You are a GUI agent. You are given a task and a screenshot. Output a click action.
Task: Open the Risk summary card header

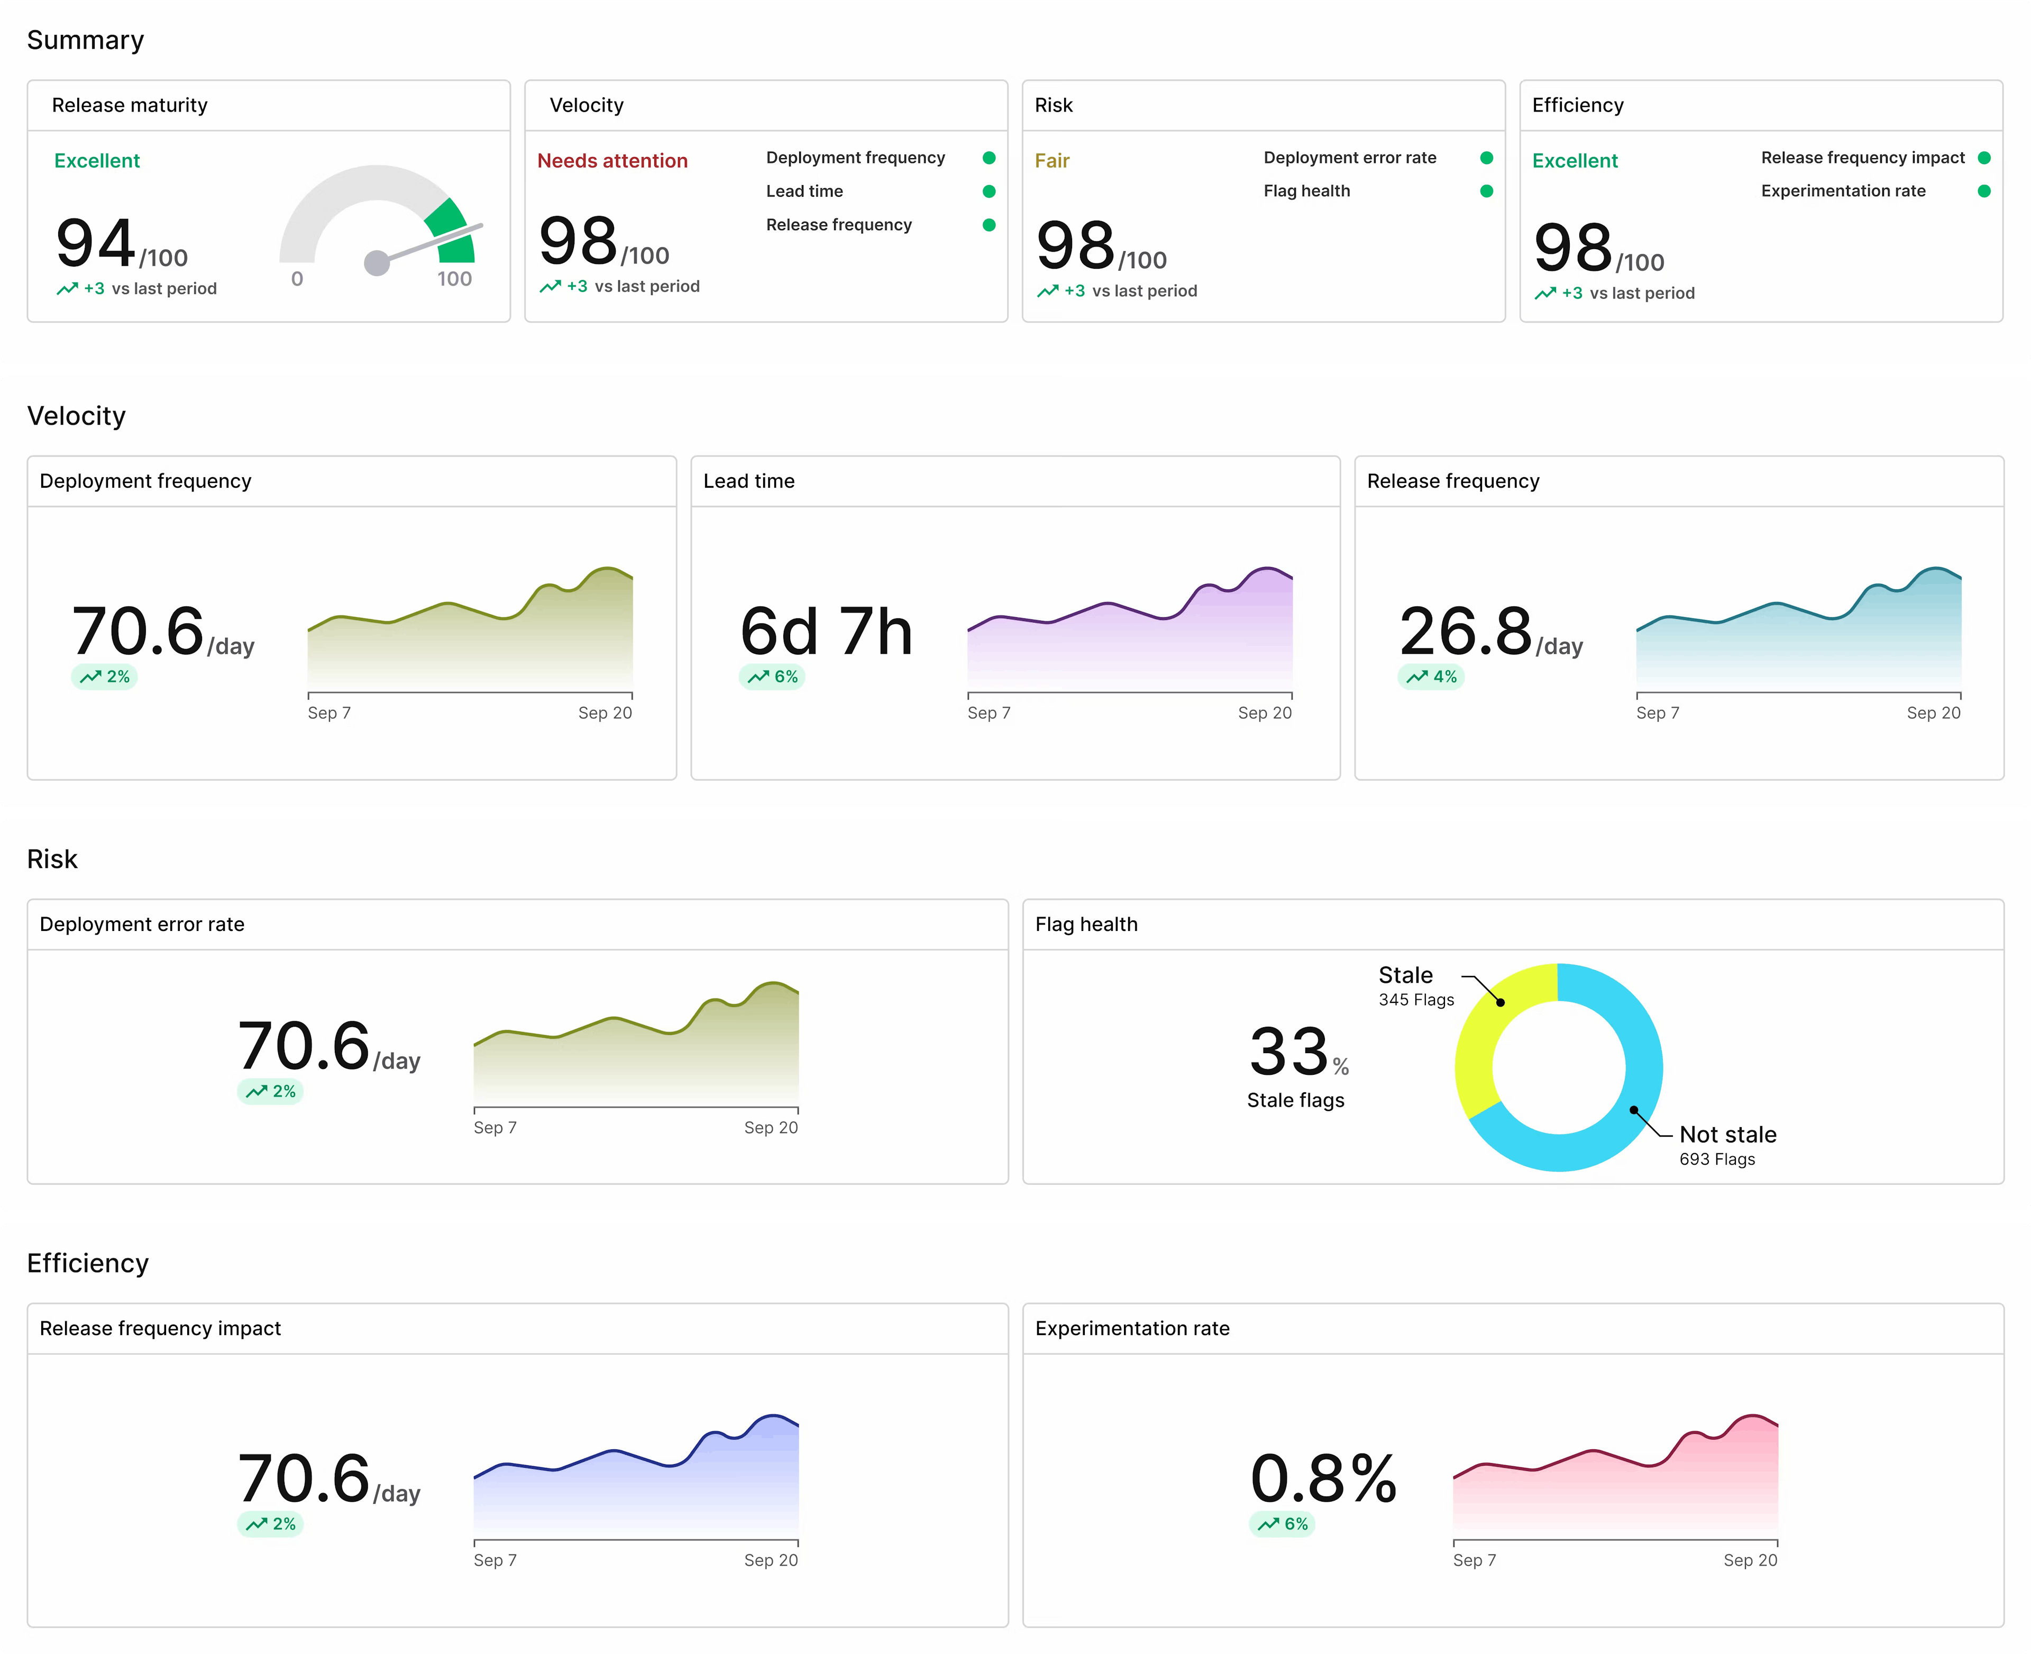1054,106
